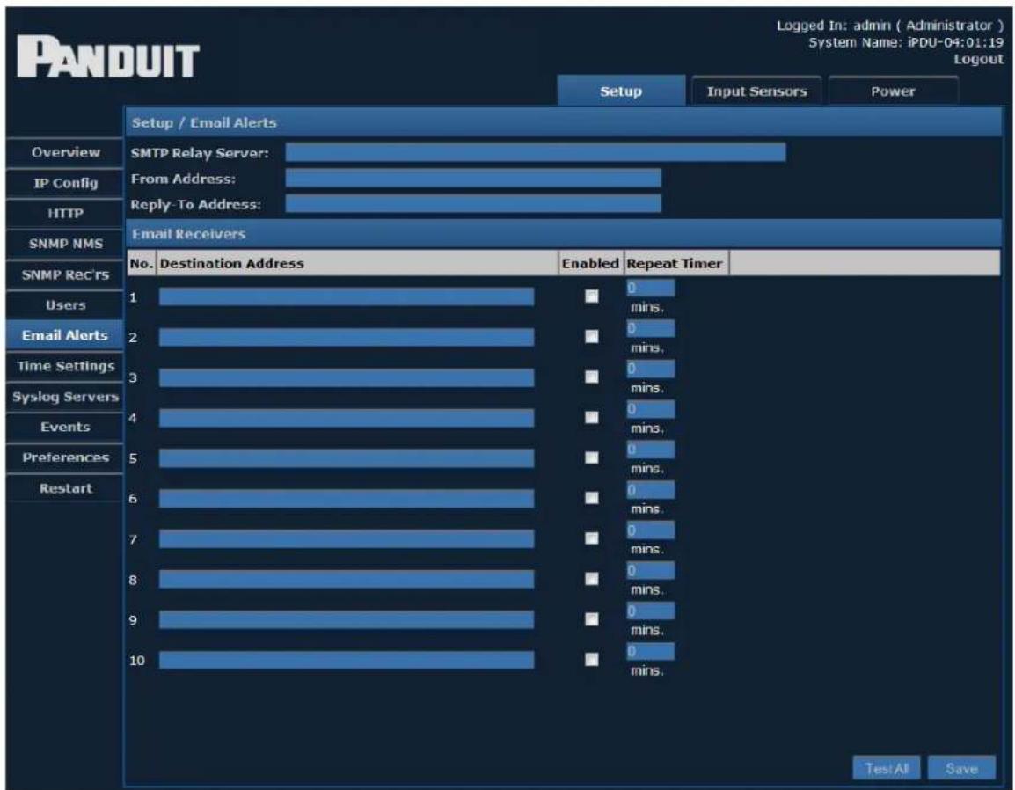The image size is (1015, 790).
Task: Click repeat timer field for receiver 9
Action: pos(651,611)
